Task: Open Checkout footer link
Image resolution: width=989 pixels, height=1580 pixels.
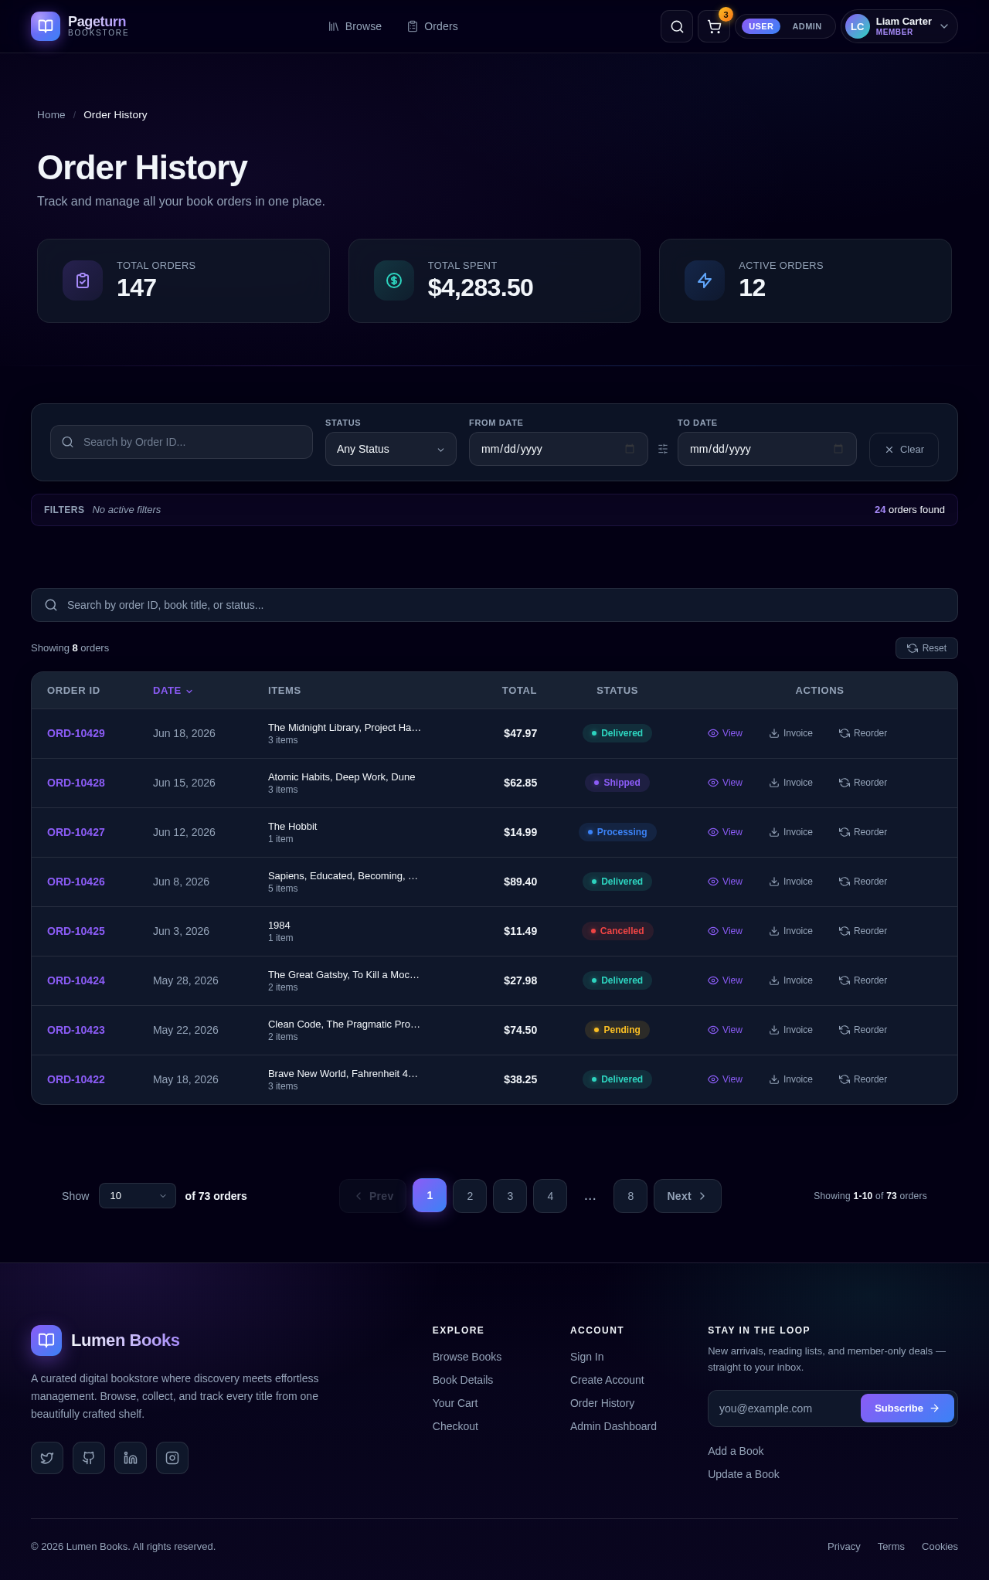Action: click(x=455, y=1426)
